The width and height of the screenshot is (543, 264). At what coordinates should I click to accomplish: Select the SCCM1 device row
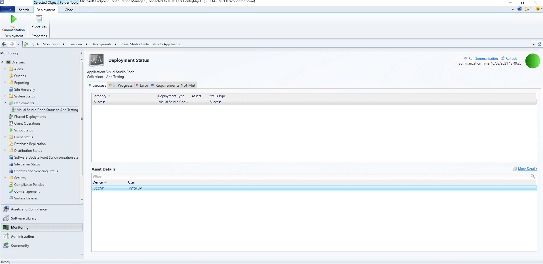click(314, 188)
